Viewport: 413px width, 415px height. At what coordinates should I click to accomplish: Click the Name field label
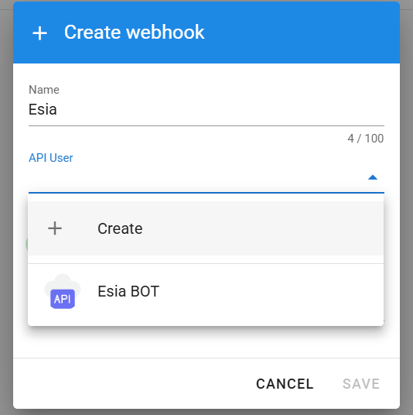[x=44, y=90]
